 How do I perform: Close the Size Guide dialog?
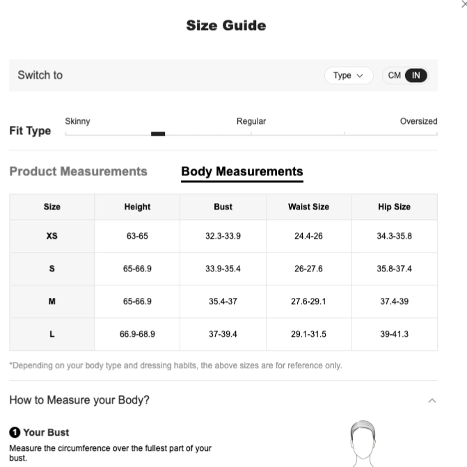click(x=464, y=4)
